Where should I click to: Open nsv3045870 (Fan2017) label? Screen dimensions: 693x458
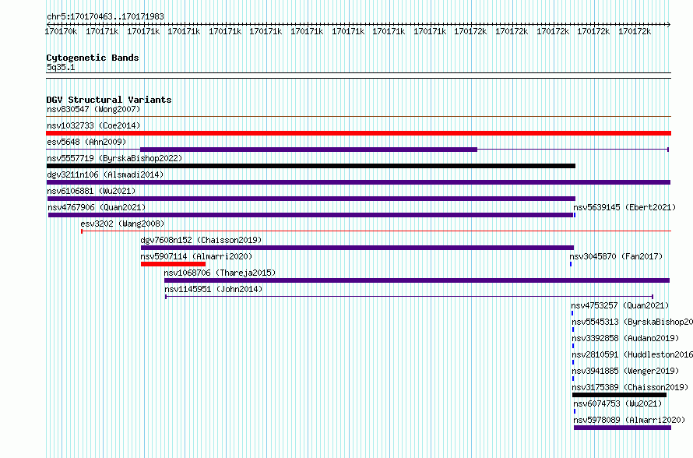(616, 256)
